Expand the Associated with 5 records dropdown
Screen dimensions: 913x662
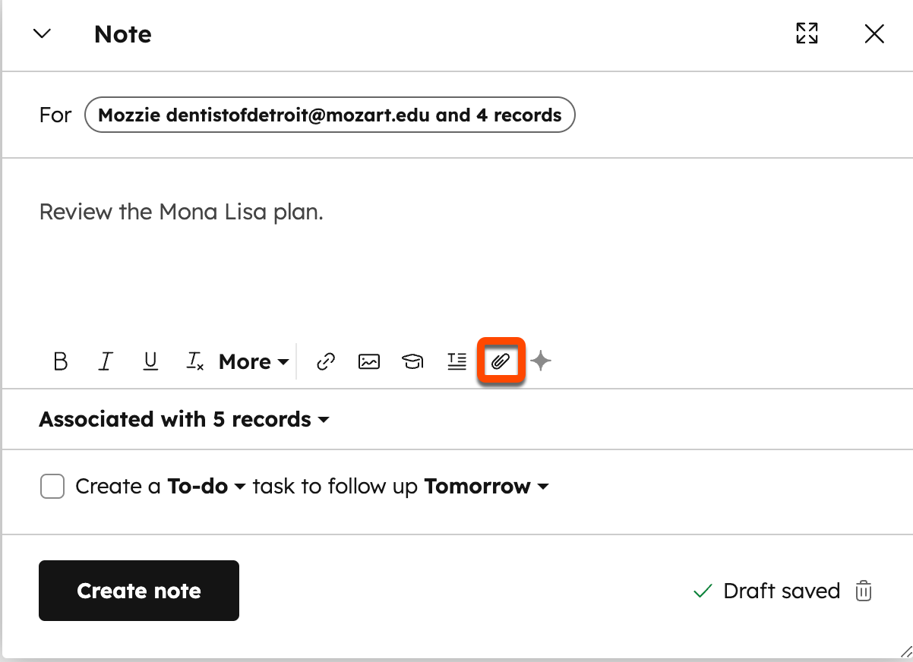pos(183,419)
